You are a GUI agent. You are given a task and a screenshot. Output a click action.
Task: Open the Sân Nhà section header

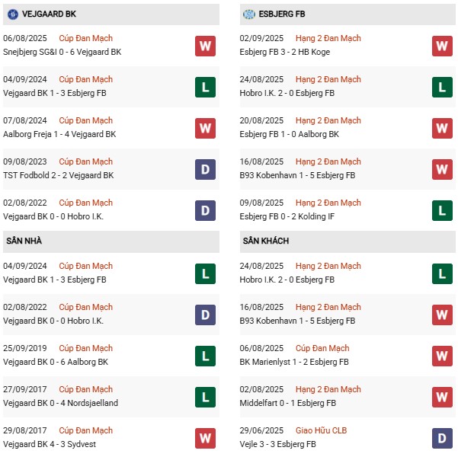(x=111, y=241)
